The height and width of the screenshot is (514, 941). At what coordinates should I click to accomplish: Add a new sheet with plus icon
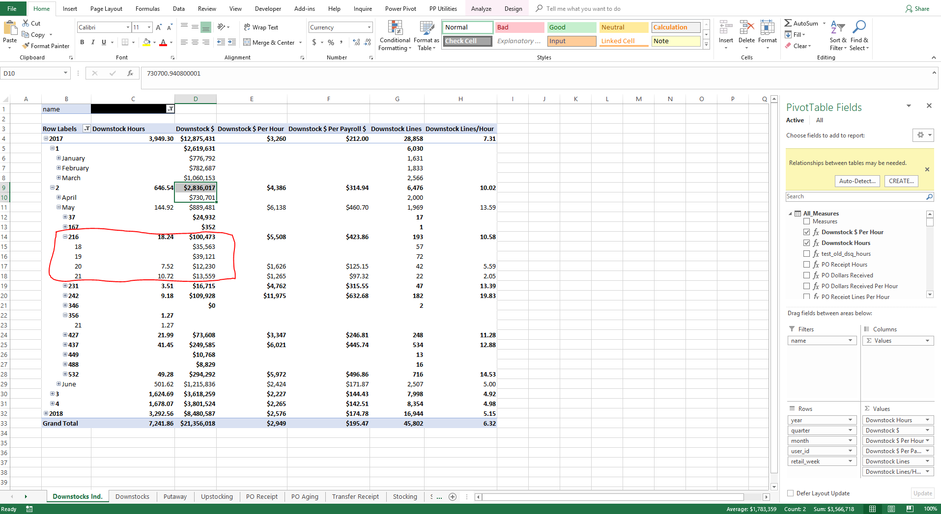[x=453, y=497]
